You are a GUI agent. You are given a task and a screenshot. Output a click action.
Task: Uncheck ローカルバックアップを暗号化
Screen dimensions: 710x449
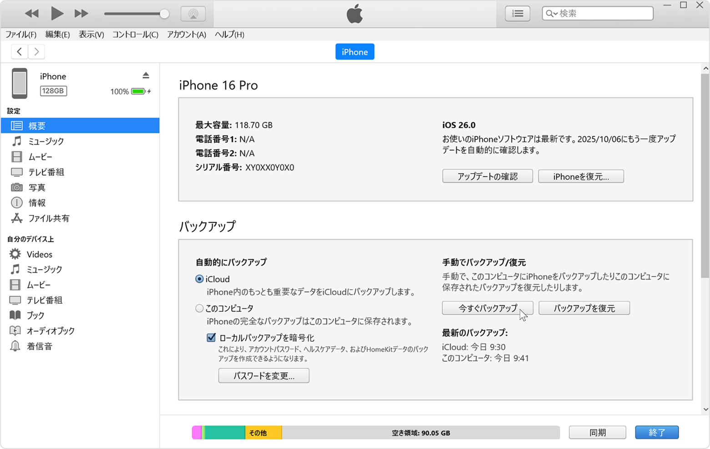pos(211,337)
